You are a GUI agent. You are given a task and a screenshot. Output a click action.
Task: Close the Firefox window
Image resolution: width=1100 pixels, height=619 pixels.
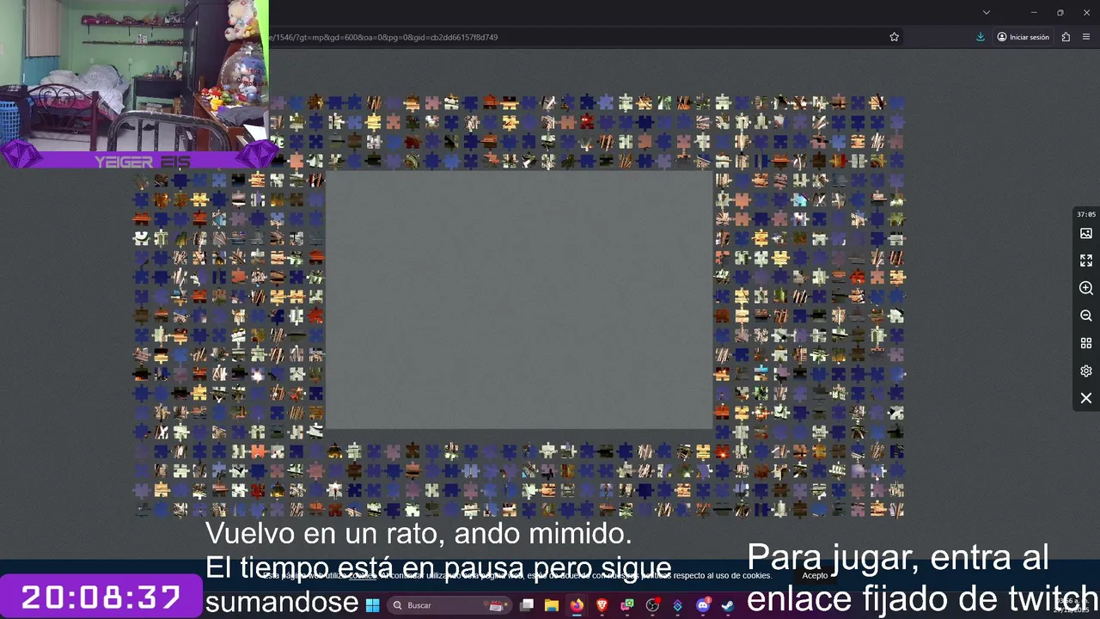tap(1086, 12)
